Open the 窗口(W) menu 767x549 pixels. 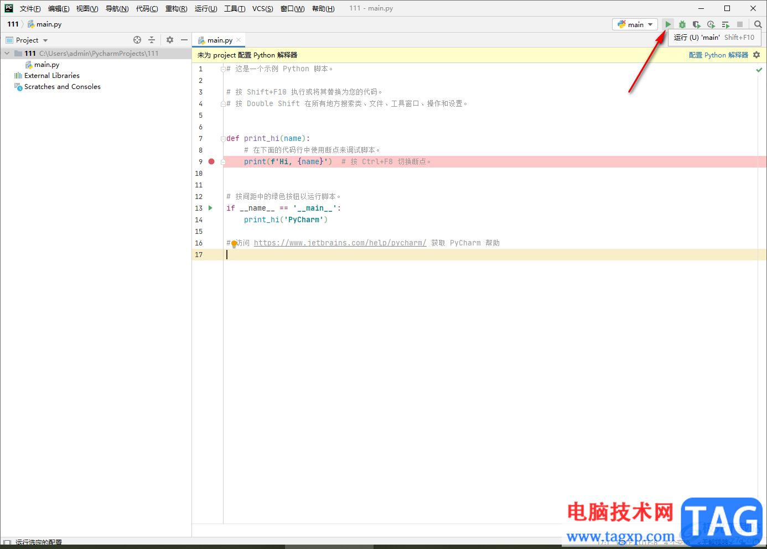pos(292,8)
